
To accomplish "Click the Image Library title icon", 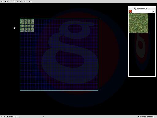I will [x=135, y=8].
